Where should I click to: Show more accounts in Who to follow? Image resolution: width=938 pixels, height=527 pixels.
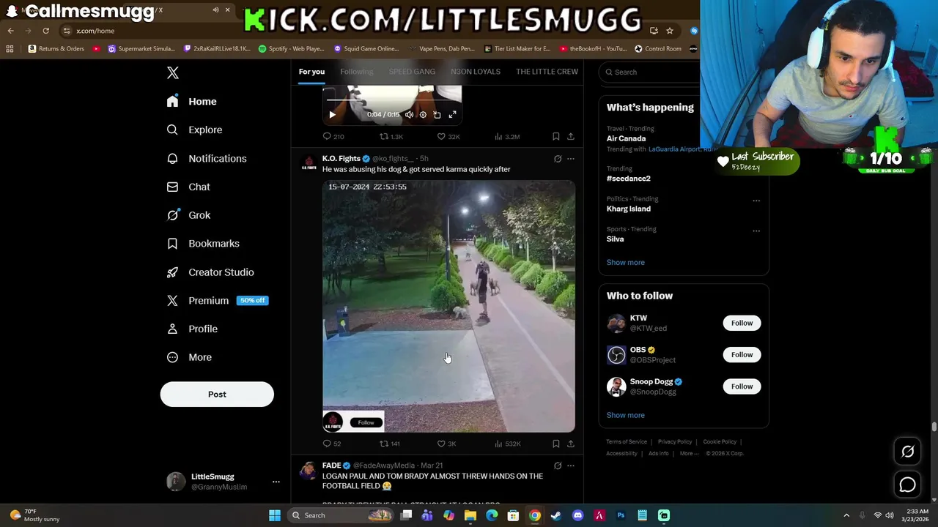pyautogui.click(x=626, y=415)
